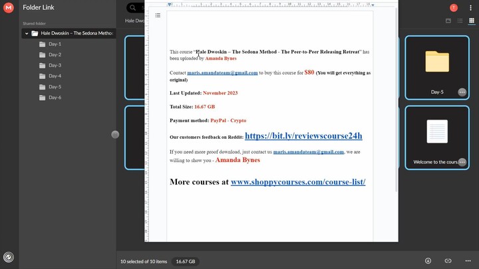This screenshot has width=479, height=269.
Task: Select the Day-5 folder thumbnail
Action: 437,63
